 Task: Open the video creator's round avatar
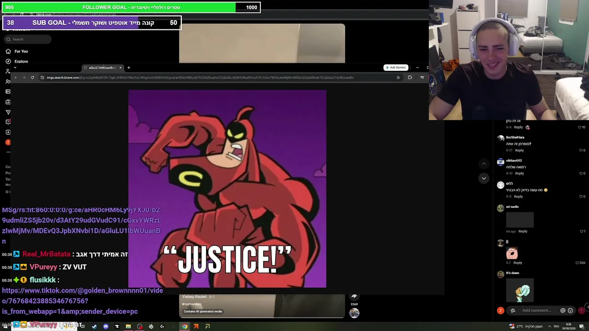(354, 313)
